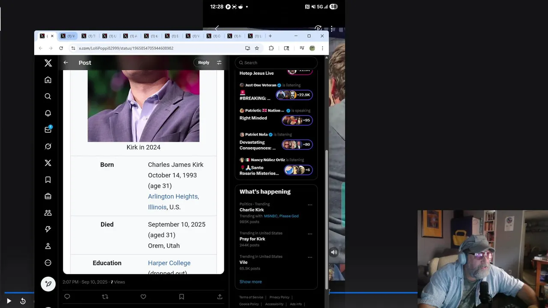Open Notifications bell in X sidebar
This screenshot has height=308, width=548.
(x=48, y=113)
